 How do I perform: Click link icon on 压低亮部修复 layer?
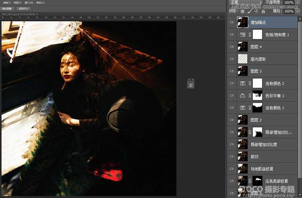coord(250,181)
